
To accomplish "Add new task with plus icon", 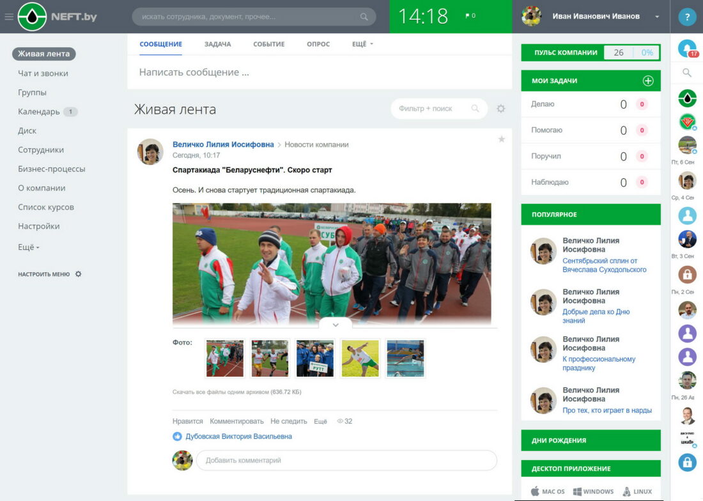I will tap(647, 81).
